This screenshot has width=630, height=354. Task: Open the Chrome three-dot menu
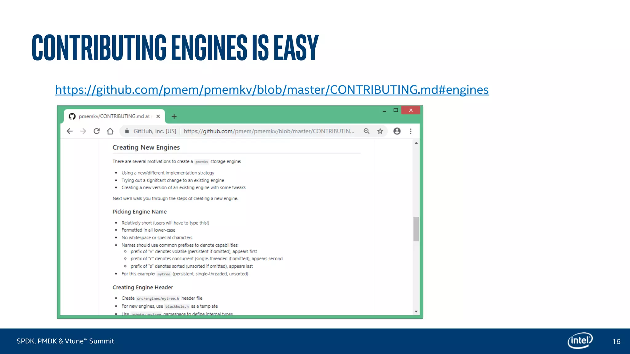[411, 131]
